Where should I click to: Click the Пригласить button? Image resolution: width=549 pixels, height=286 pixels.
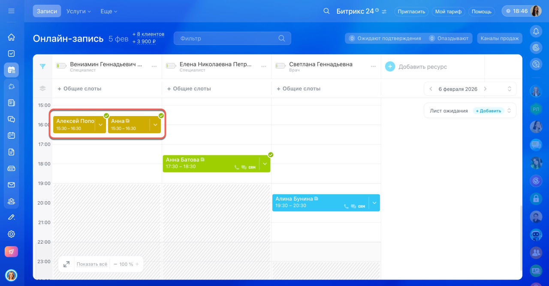click(x=411, y=12)
